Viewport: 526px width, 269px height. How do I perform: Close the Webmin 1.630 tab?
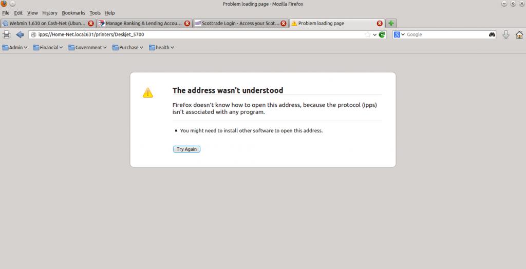[x=91, y=23]
